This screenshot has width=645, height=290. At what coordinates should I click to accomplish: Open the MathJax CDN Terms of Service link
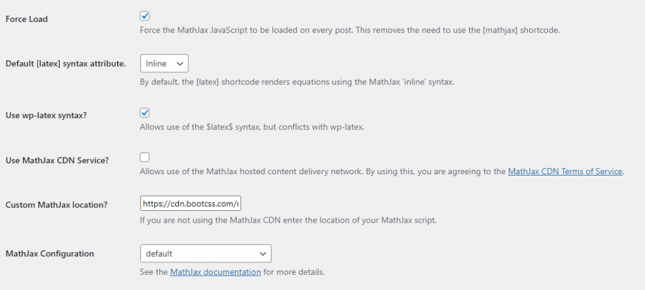565,171
